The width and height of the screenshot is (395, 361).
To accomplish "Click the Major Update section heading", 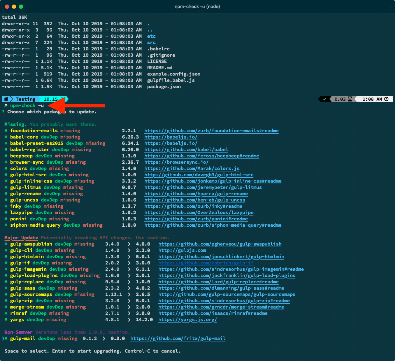I will [21, 238].
